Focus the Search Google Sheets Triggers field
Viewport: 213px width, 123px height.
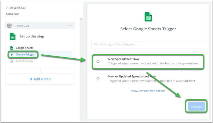click(148, 44)
